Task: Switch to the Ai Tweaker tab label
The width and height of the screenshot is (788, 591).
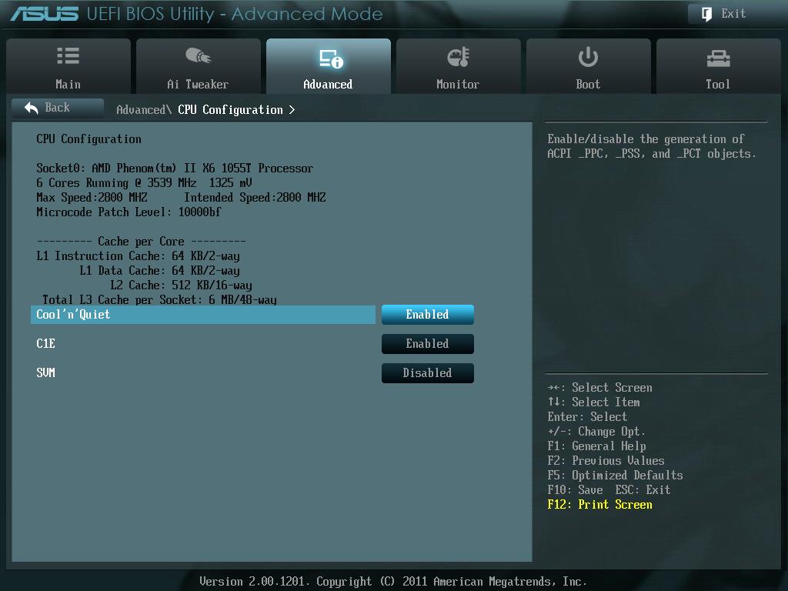Action: point(198,85)
